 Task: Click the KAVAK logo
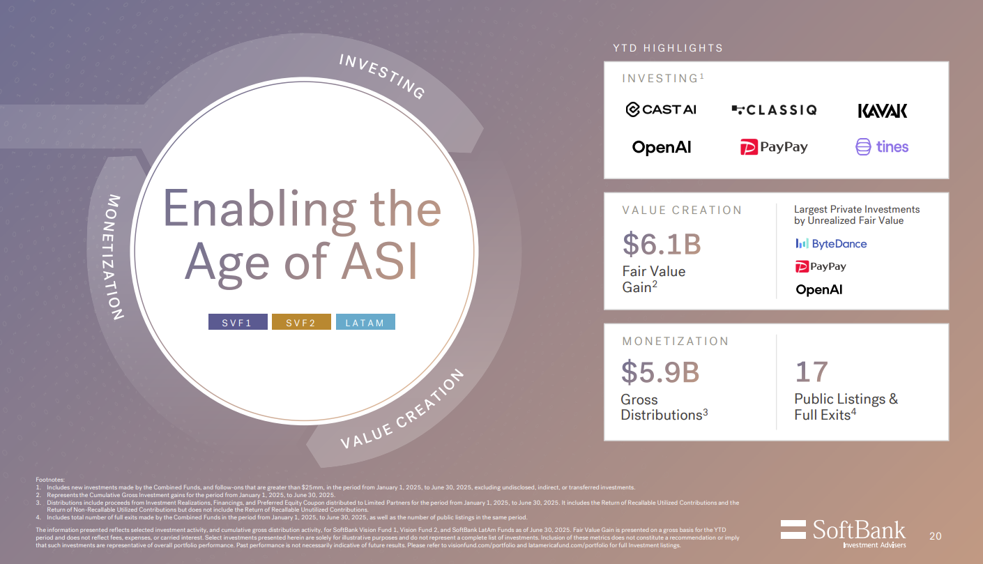882,110
